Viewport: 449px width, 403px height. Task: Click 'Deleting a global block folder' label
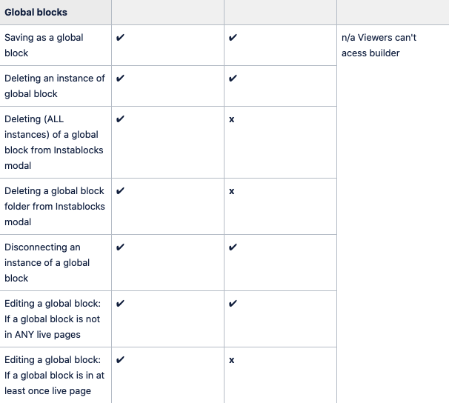[x=55, y=207]
